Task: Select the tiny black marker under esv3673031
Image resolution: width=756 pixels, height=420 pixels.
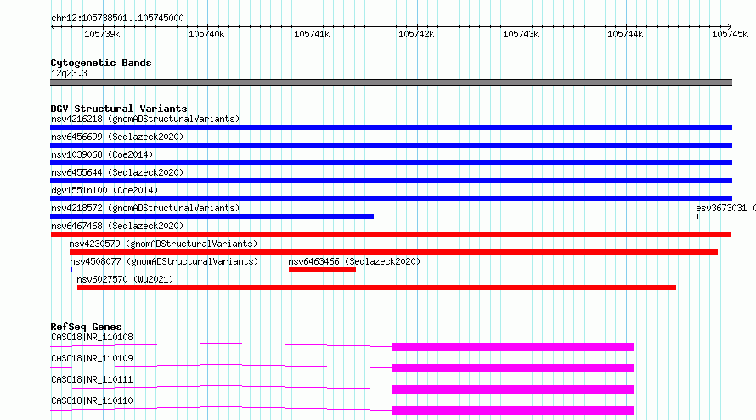Action: [x=697, y=216]
